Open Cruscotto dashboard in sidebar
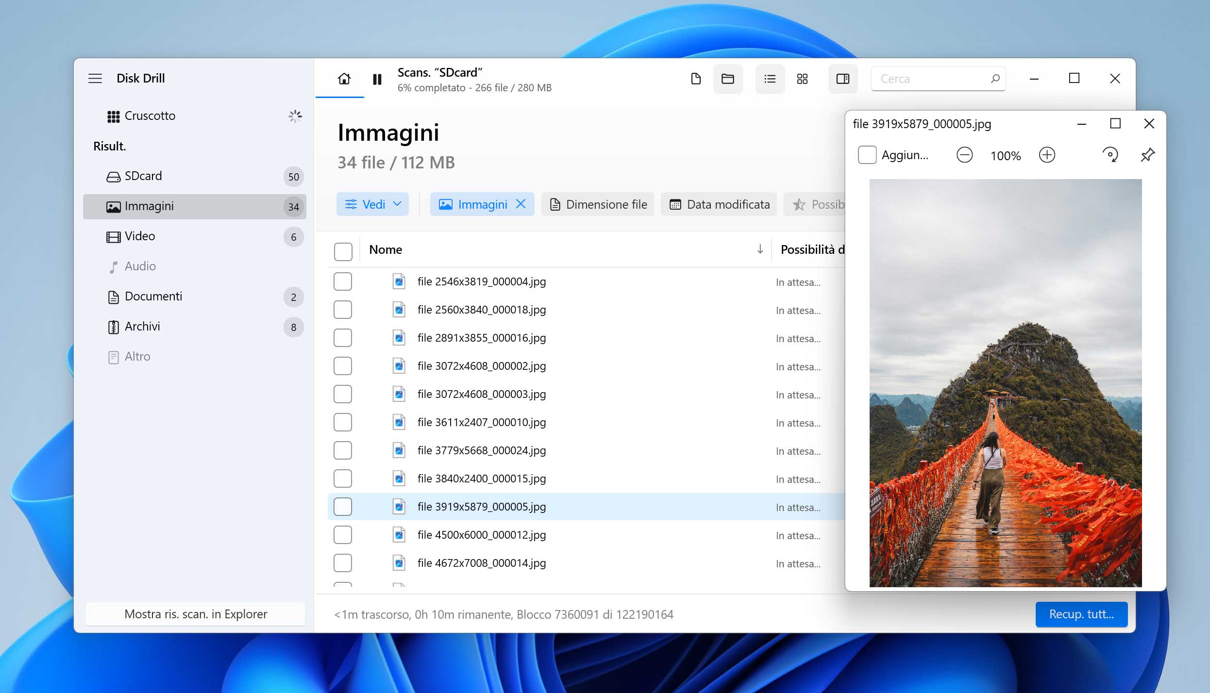Viewport: 1210px width, 693px height. (194, 115)
